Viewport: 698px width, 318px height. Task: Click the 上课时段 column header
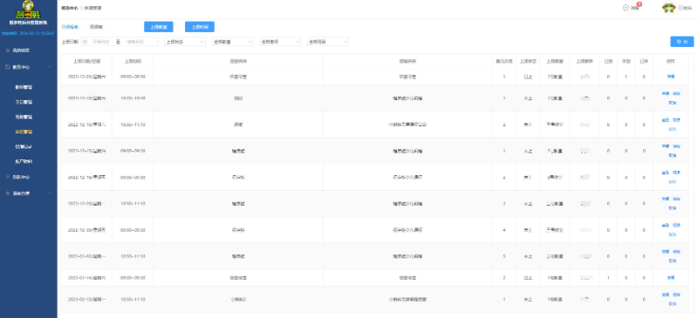(133, 61)
